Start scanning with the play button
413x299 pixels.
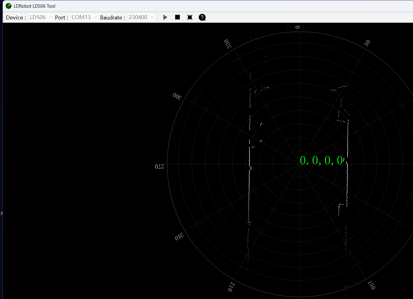pyautogui.click(x=165, y=17)
